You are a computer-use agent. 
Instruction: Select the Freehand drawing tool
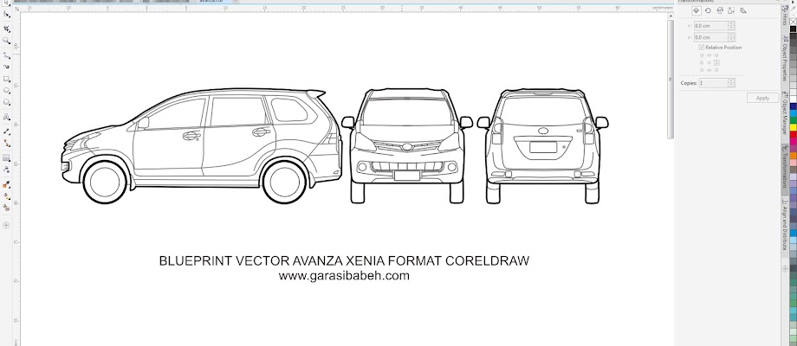tap(7, 54)
